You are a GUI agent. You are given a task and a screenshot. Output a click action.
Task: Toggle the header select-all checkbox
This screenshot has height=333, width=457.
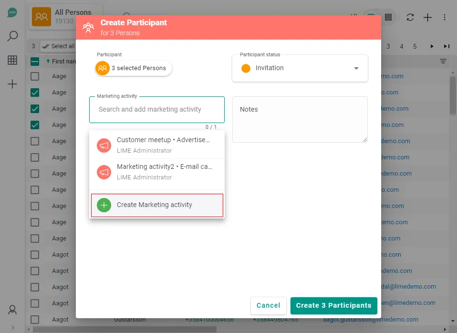click(35, 61)
